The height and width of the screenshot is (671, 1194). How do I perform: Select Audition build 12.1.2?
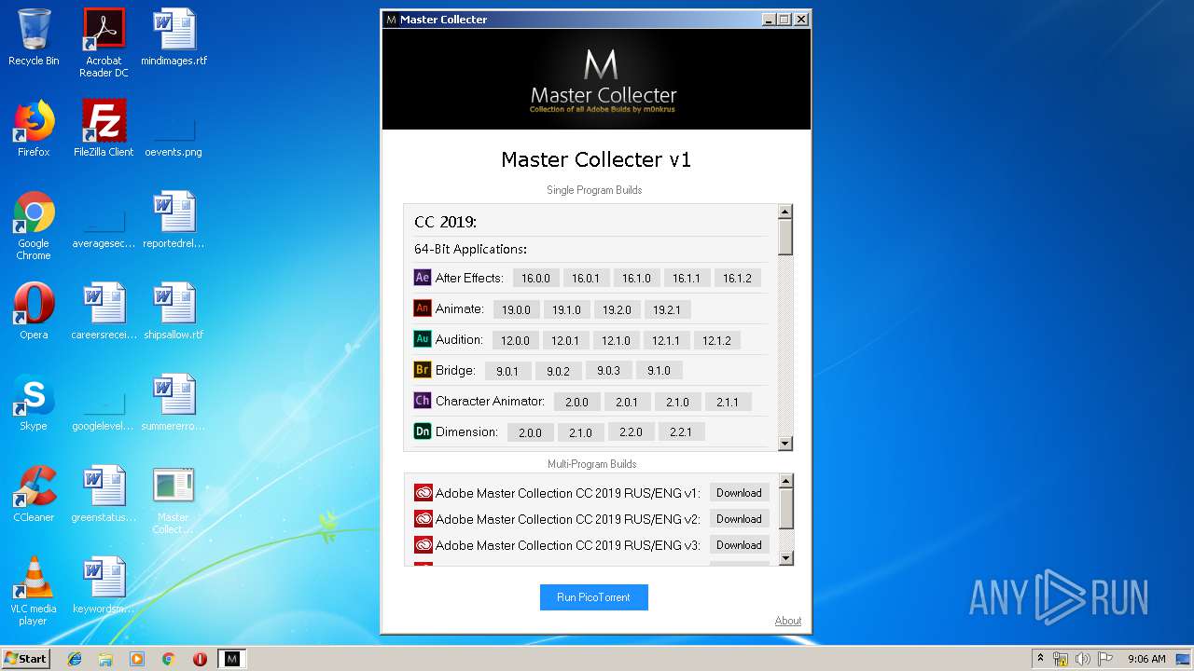coord(717,340)
